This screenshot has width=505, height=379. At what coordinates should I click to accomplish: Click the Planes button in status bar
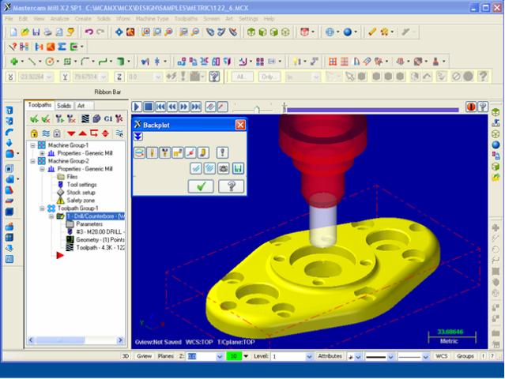(165, 356)
